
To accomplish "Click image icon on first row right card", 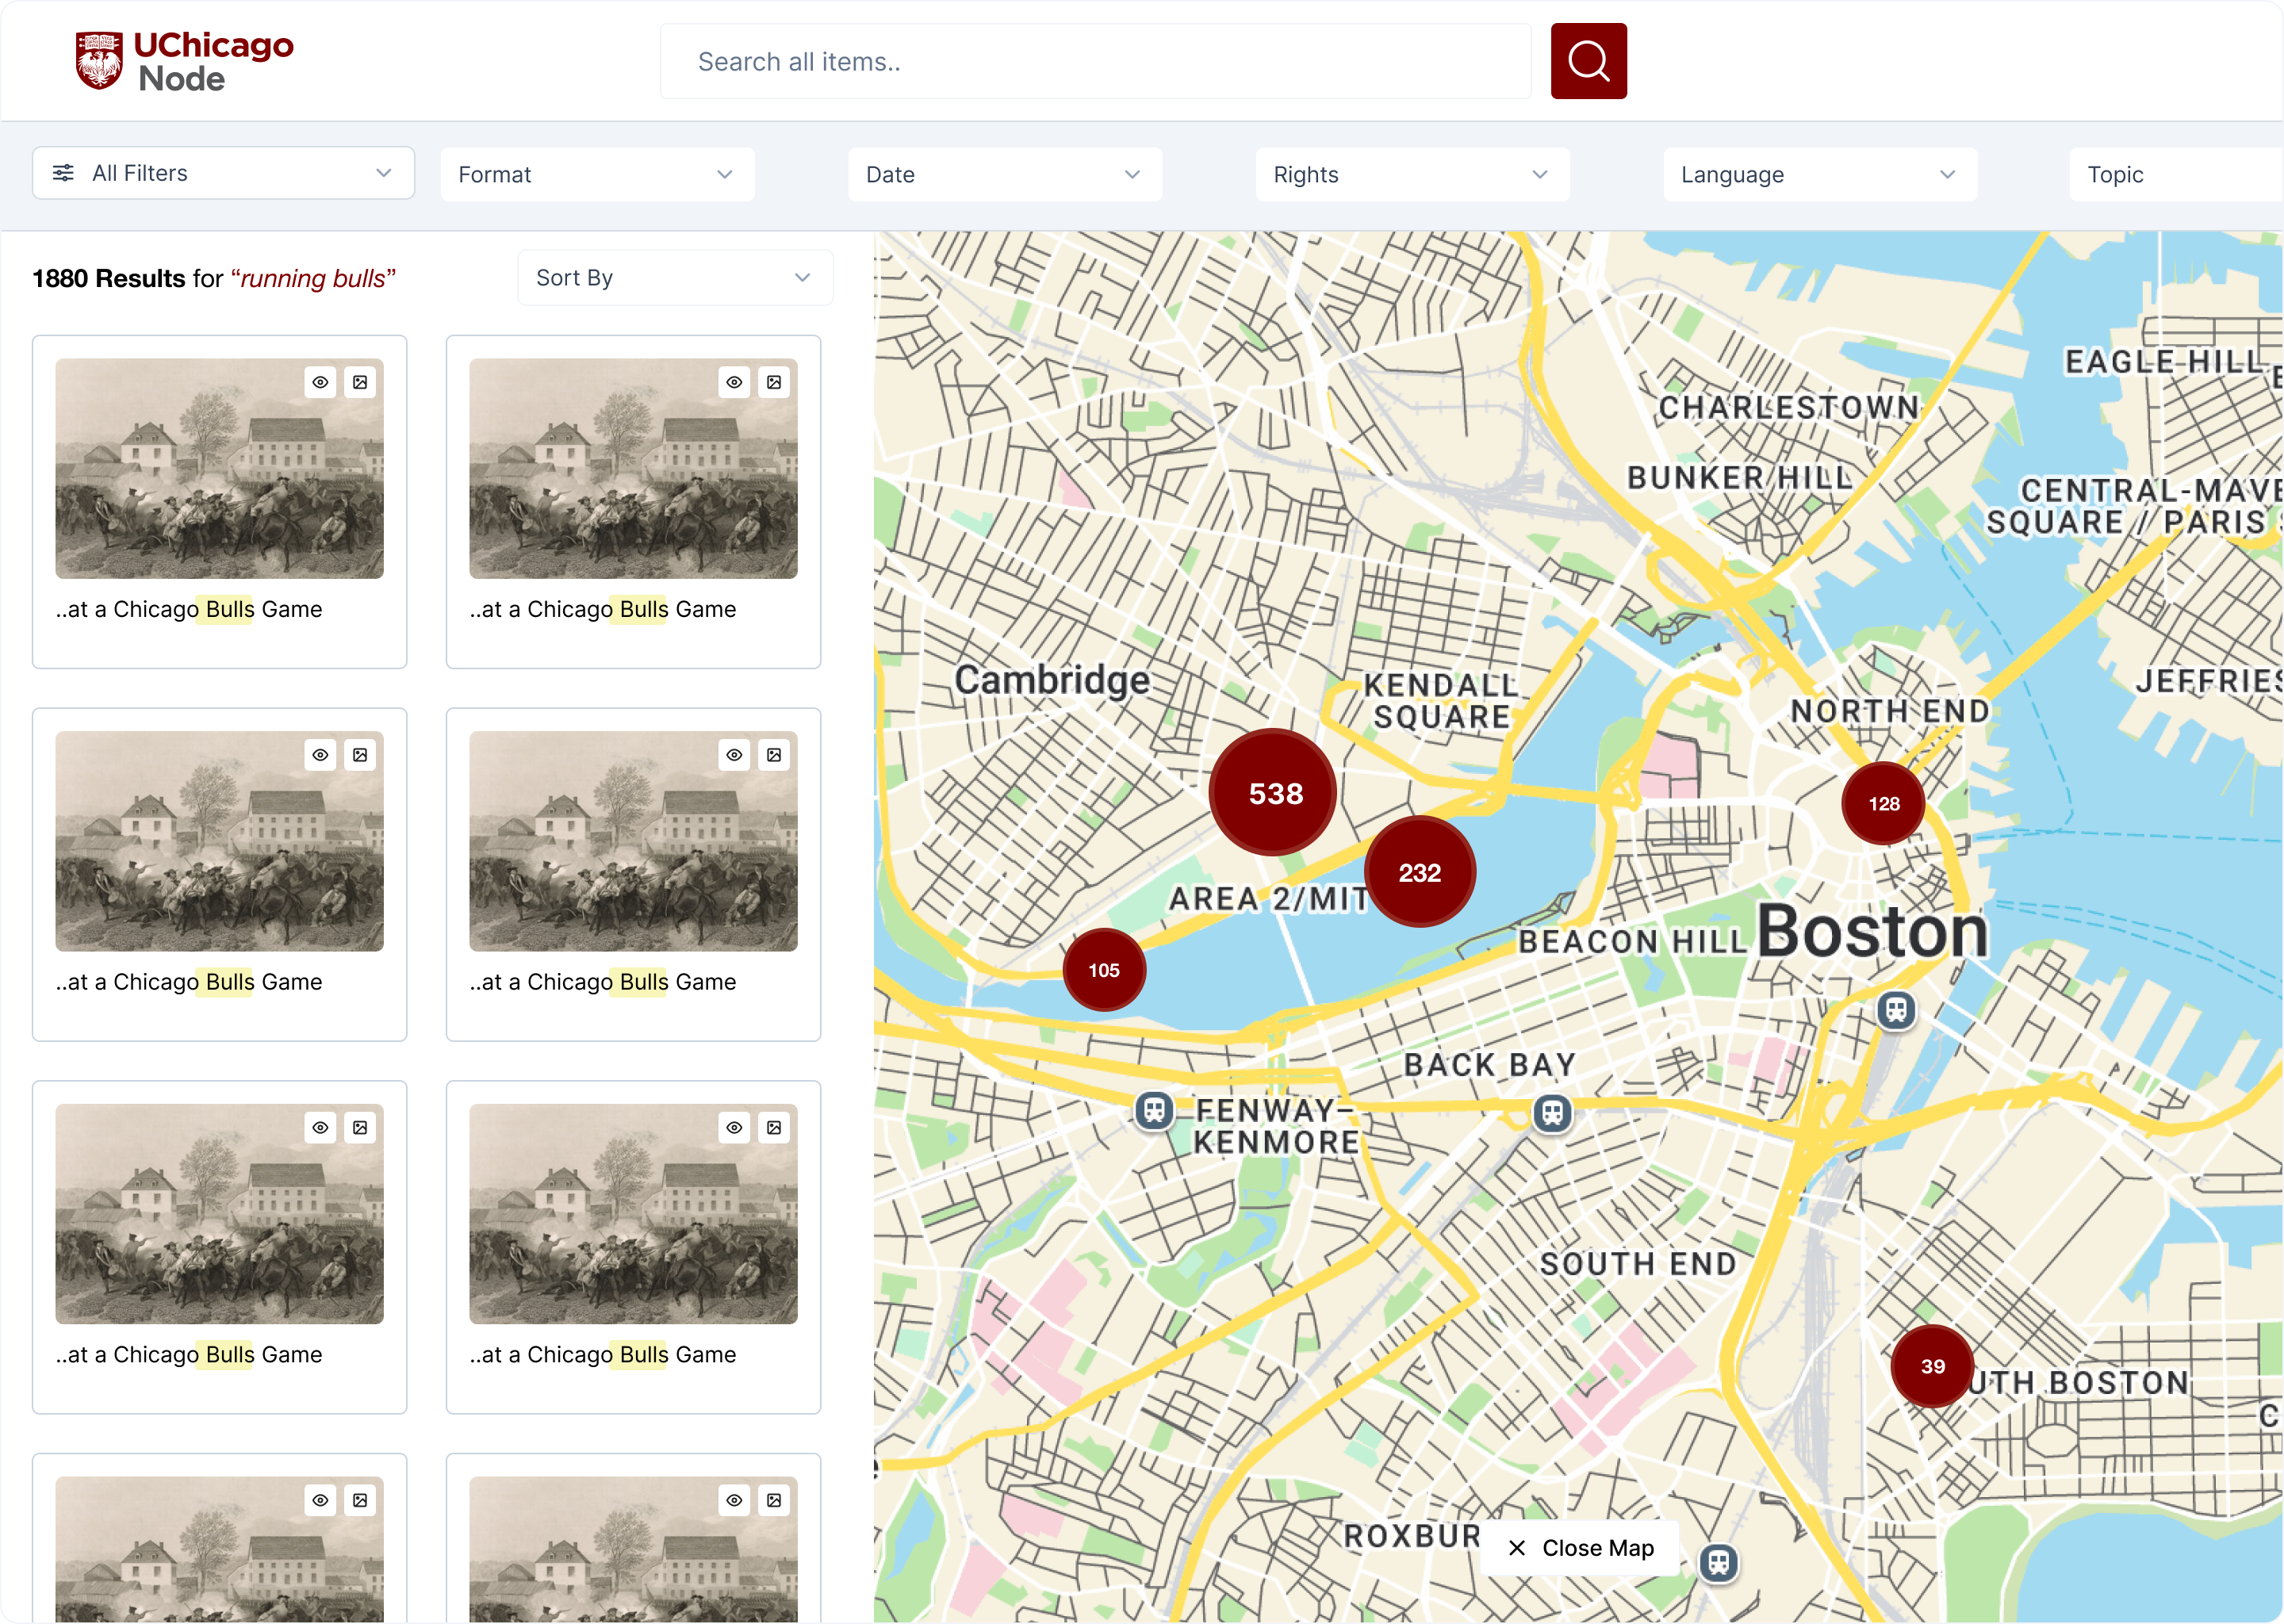I will pos(774,382).
